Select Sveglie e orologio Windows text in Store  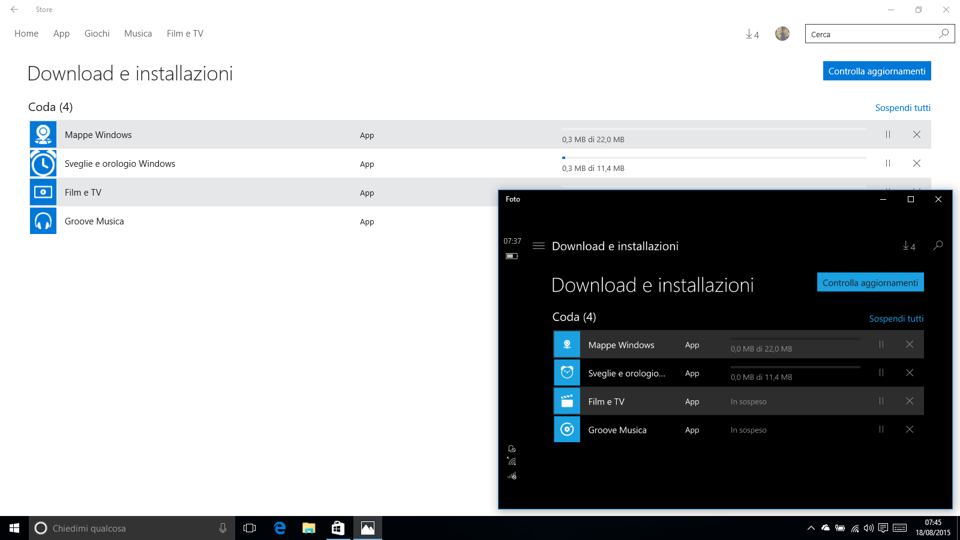(120, 164)
